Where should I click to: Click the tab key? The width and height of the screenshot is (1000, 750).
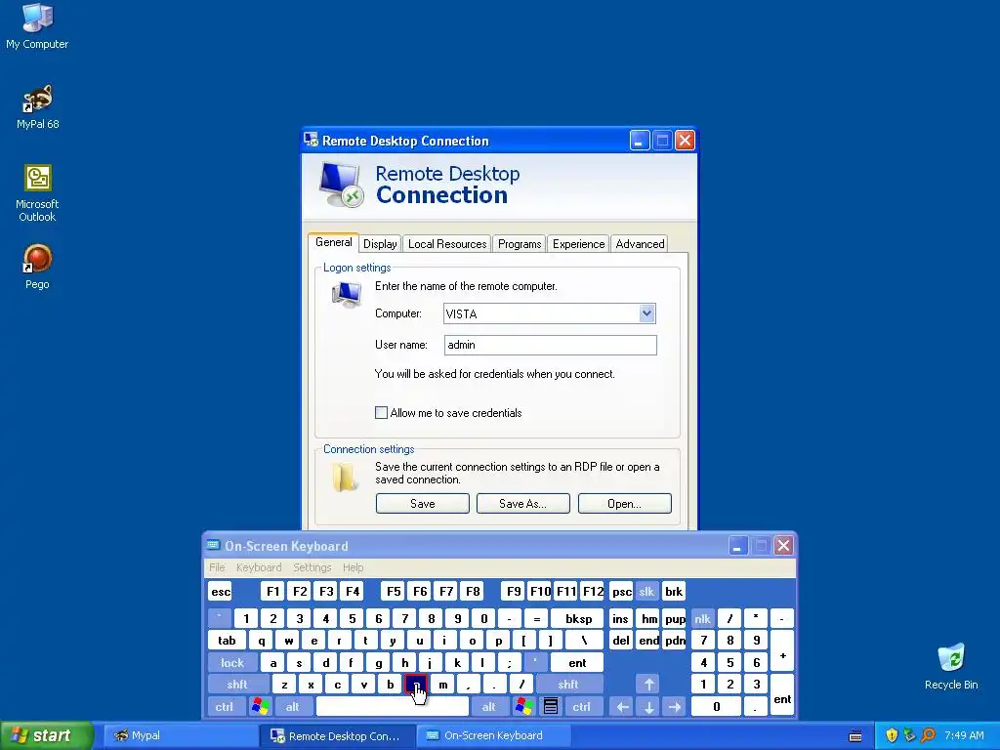(227, 641)
